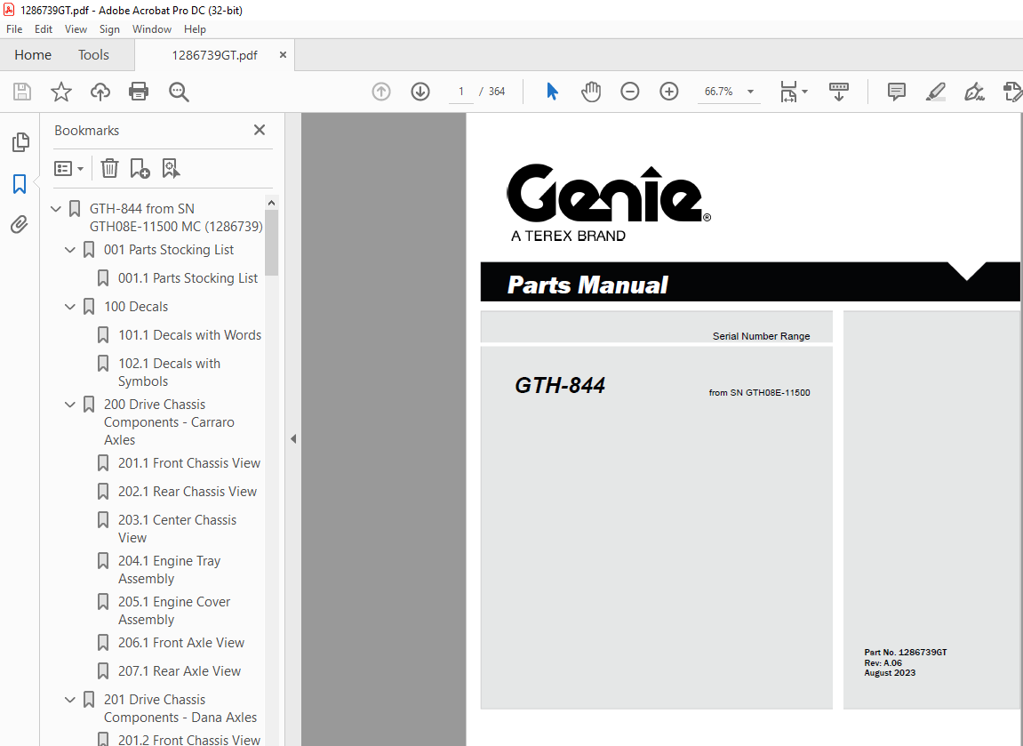This screenshot has width=1023, height=746.
Task: Open the Sign document tool
Action: (974, 92)
